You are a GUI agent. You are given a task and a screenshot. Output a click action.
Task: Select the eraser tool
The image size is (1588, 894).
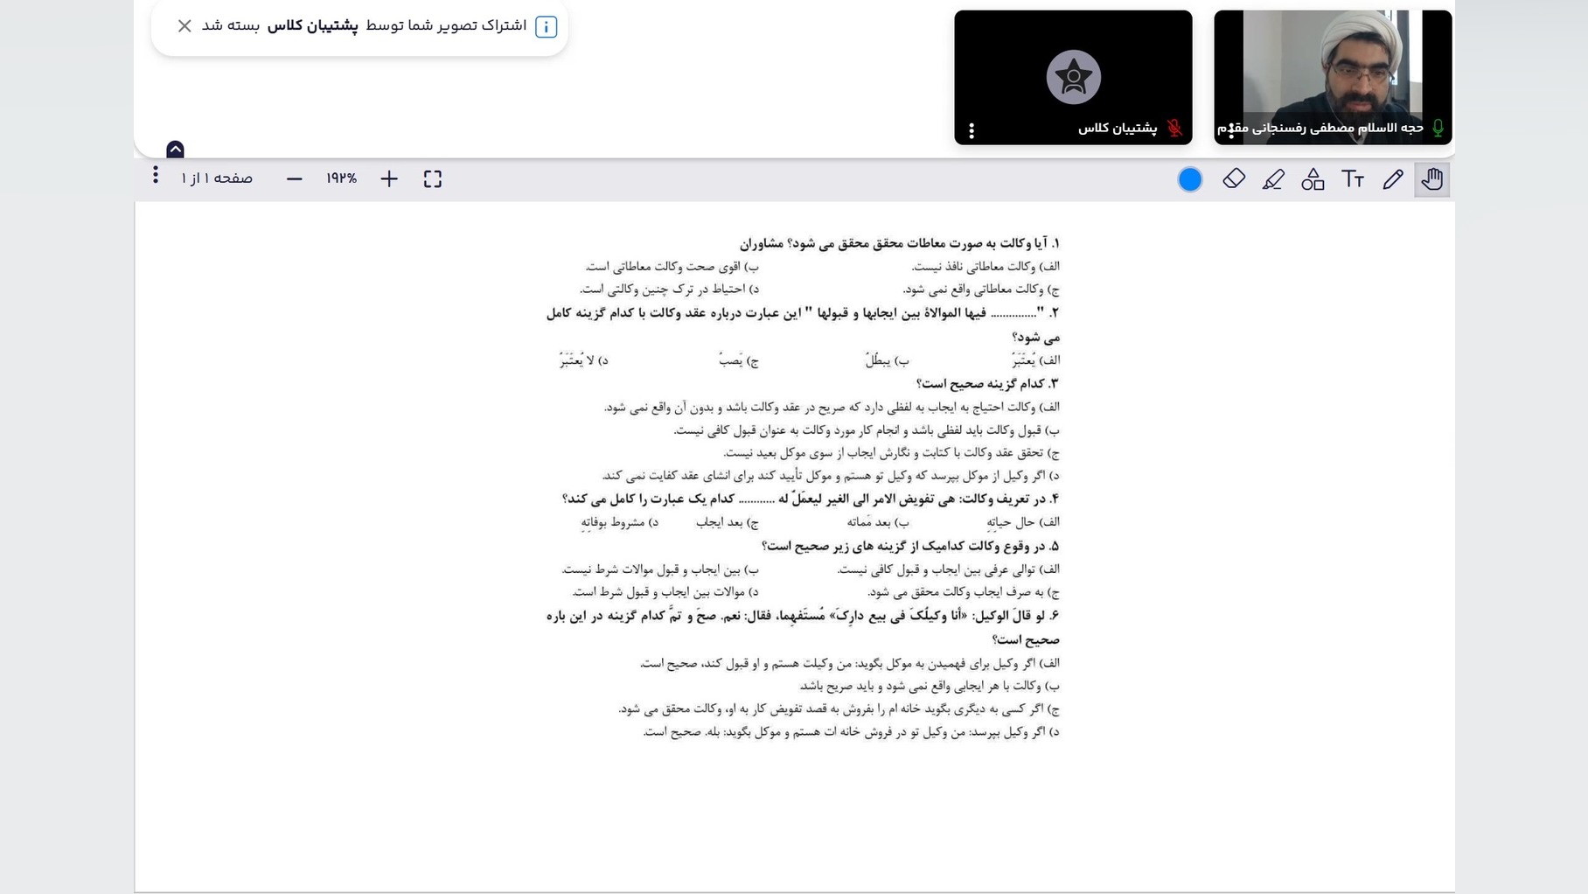point(1234,178)
